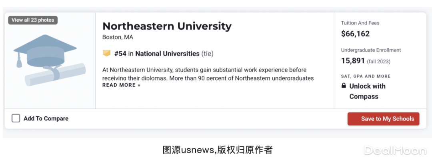
Task: Click the padlock icon beside Unlock
Action: pyautogui.click(x=344, y=86)
